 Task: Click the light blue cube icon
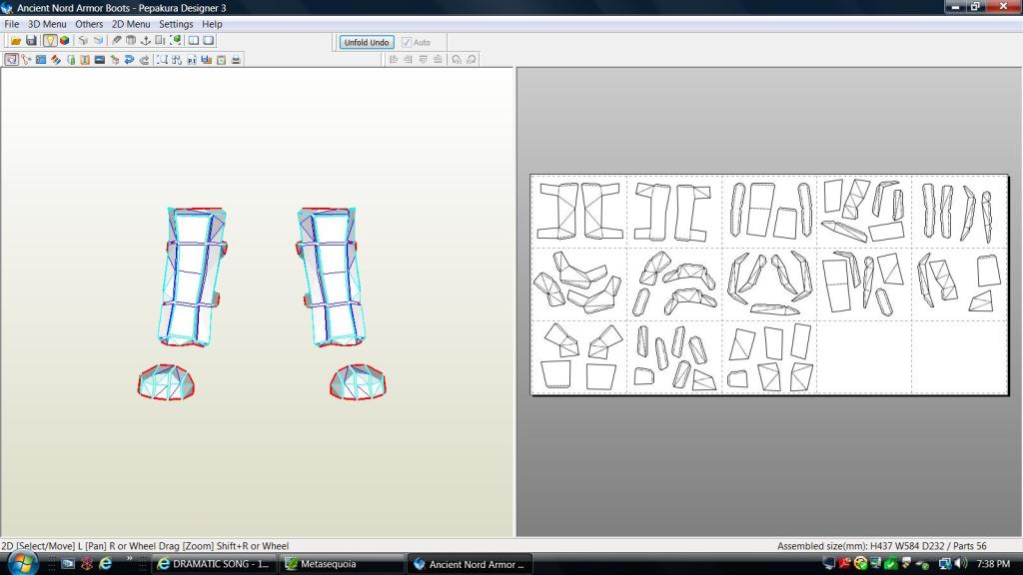coord(98,40)
